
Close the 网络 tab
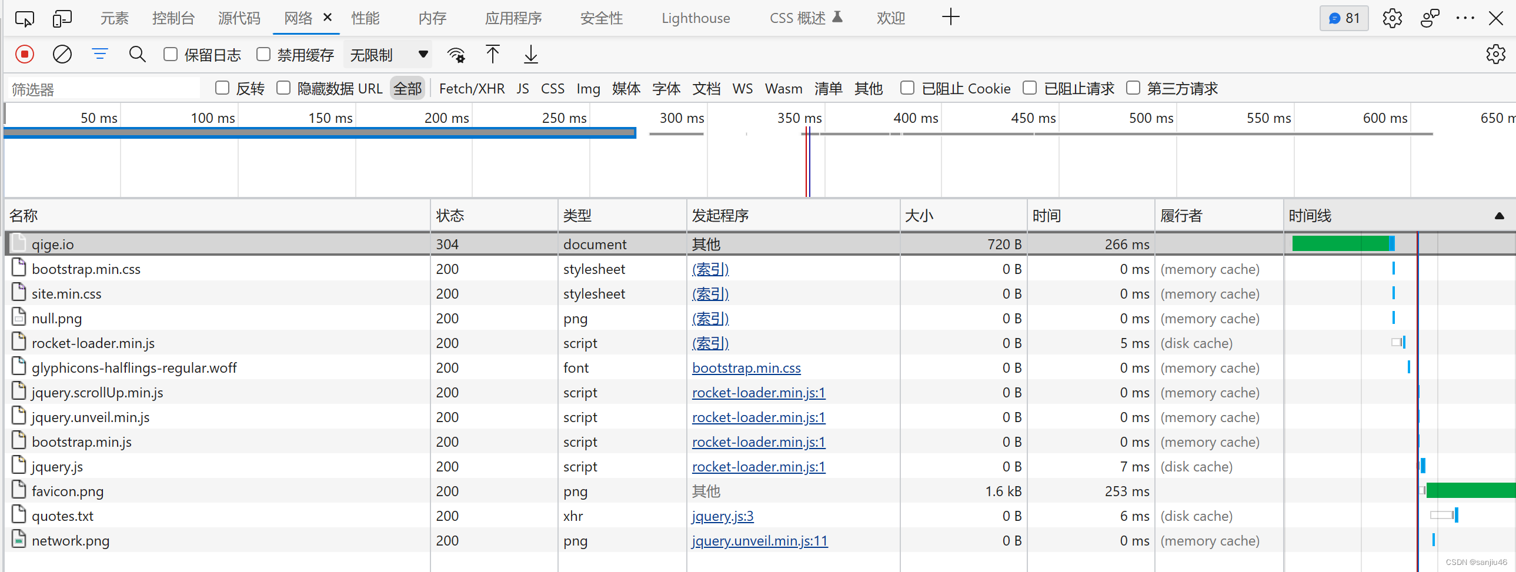pyautogui.click(x=328, y=18)
